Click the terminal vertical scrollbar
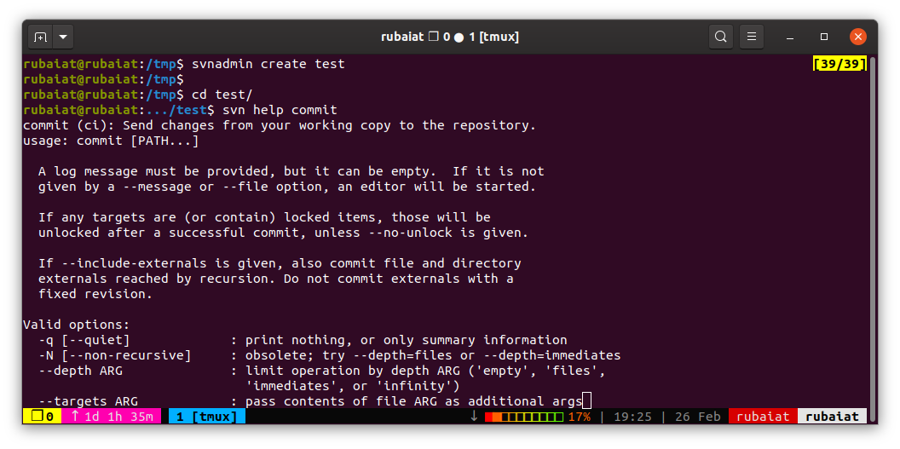900x449 pixels. click(x=872, y=230)
